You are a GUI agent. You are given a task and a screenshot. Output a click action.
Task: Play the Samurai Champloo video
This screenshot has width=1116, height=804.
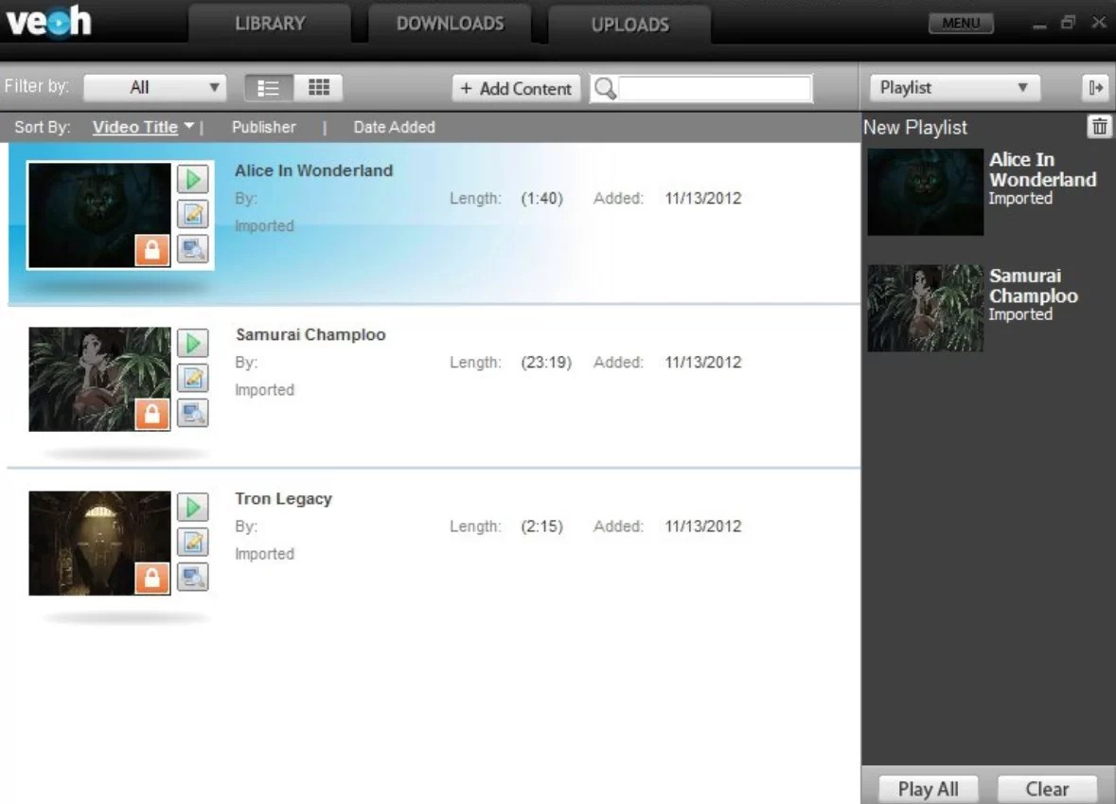coord(193,343)
